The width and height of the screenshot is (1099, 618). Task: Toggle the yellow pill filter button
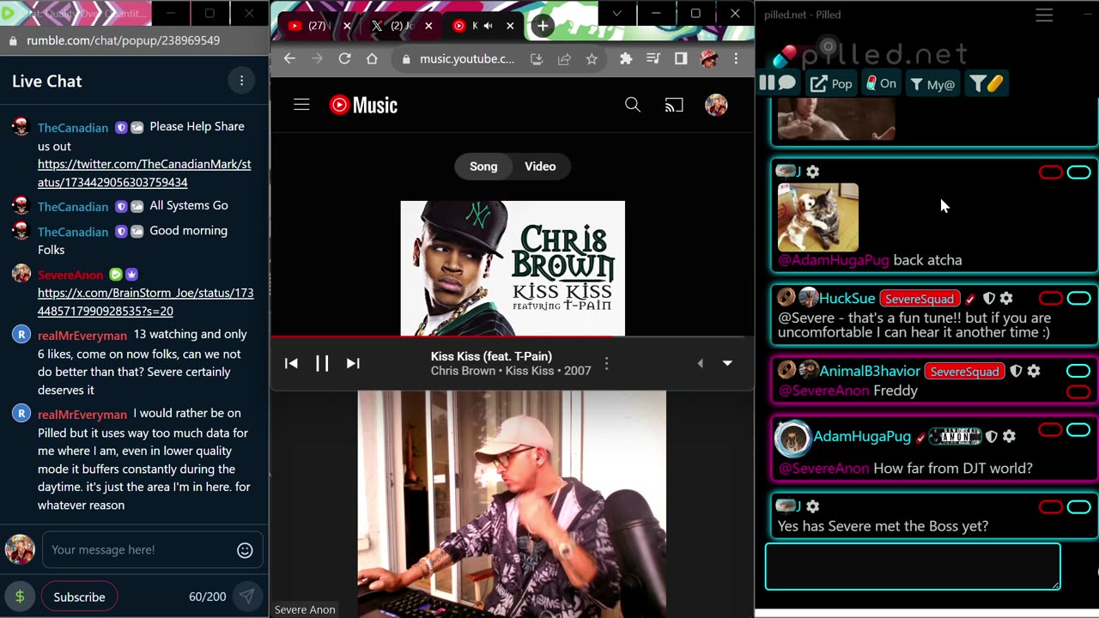[986, 83]
